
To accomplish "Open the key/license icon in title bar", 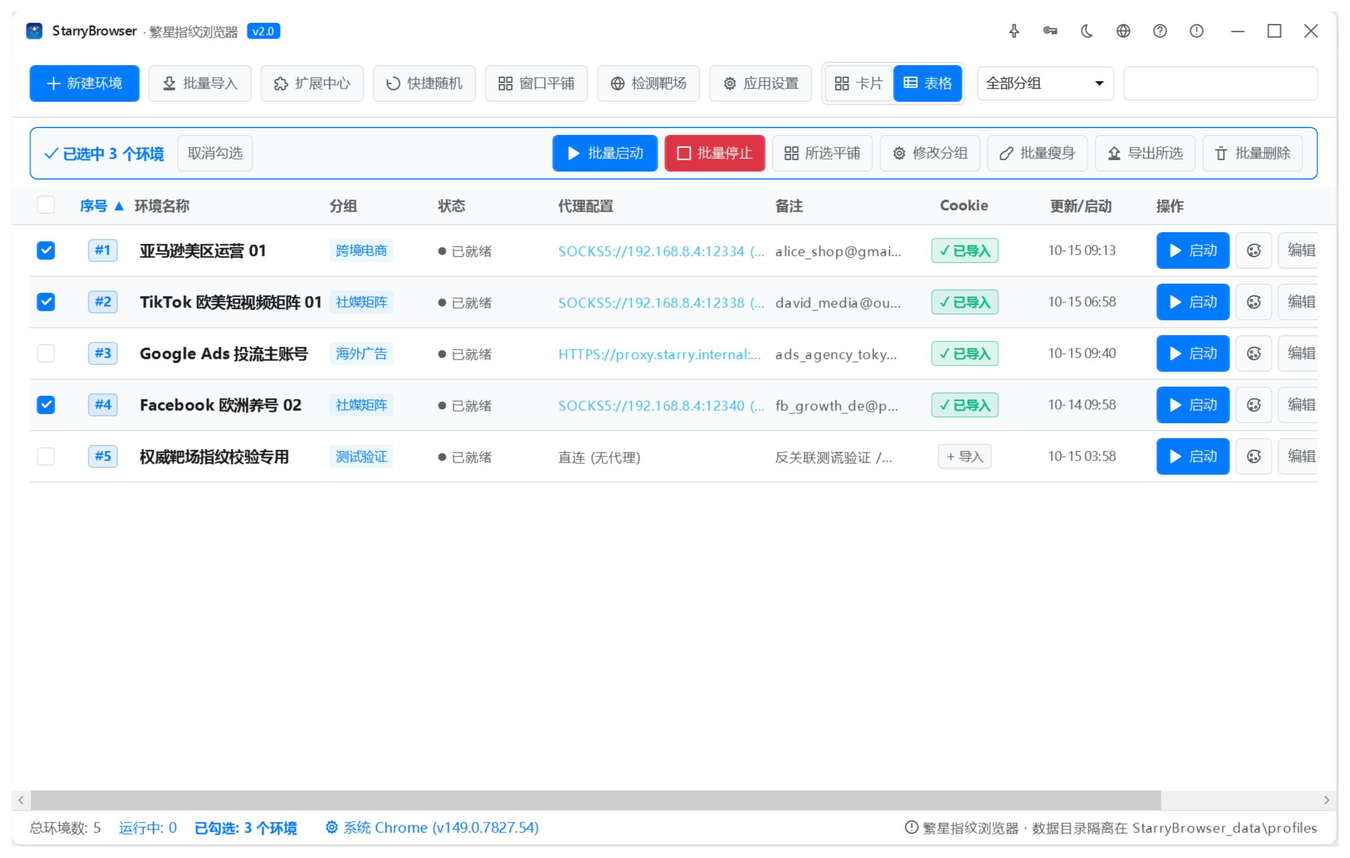I will [x=1050, y=31].
